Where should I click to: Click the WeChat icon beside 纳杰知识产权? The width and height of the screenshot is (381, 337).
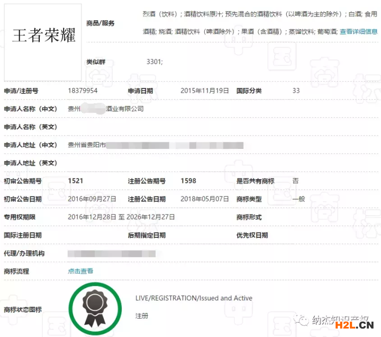point(304,321)
